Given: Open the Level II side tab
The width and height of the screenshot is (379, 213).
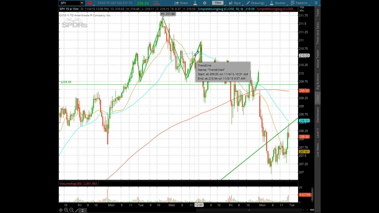Looking at the screenshot, I should [318, 133].
